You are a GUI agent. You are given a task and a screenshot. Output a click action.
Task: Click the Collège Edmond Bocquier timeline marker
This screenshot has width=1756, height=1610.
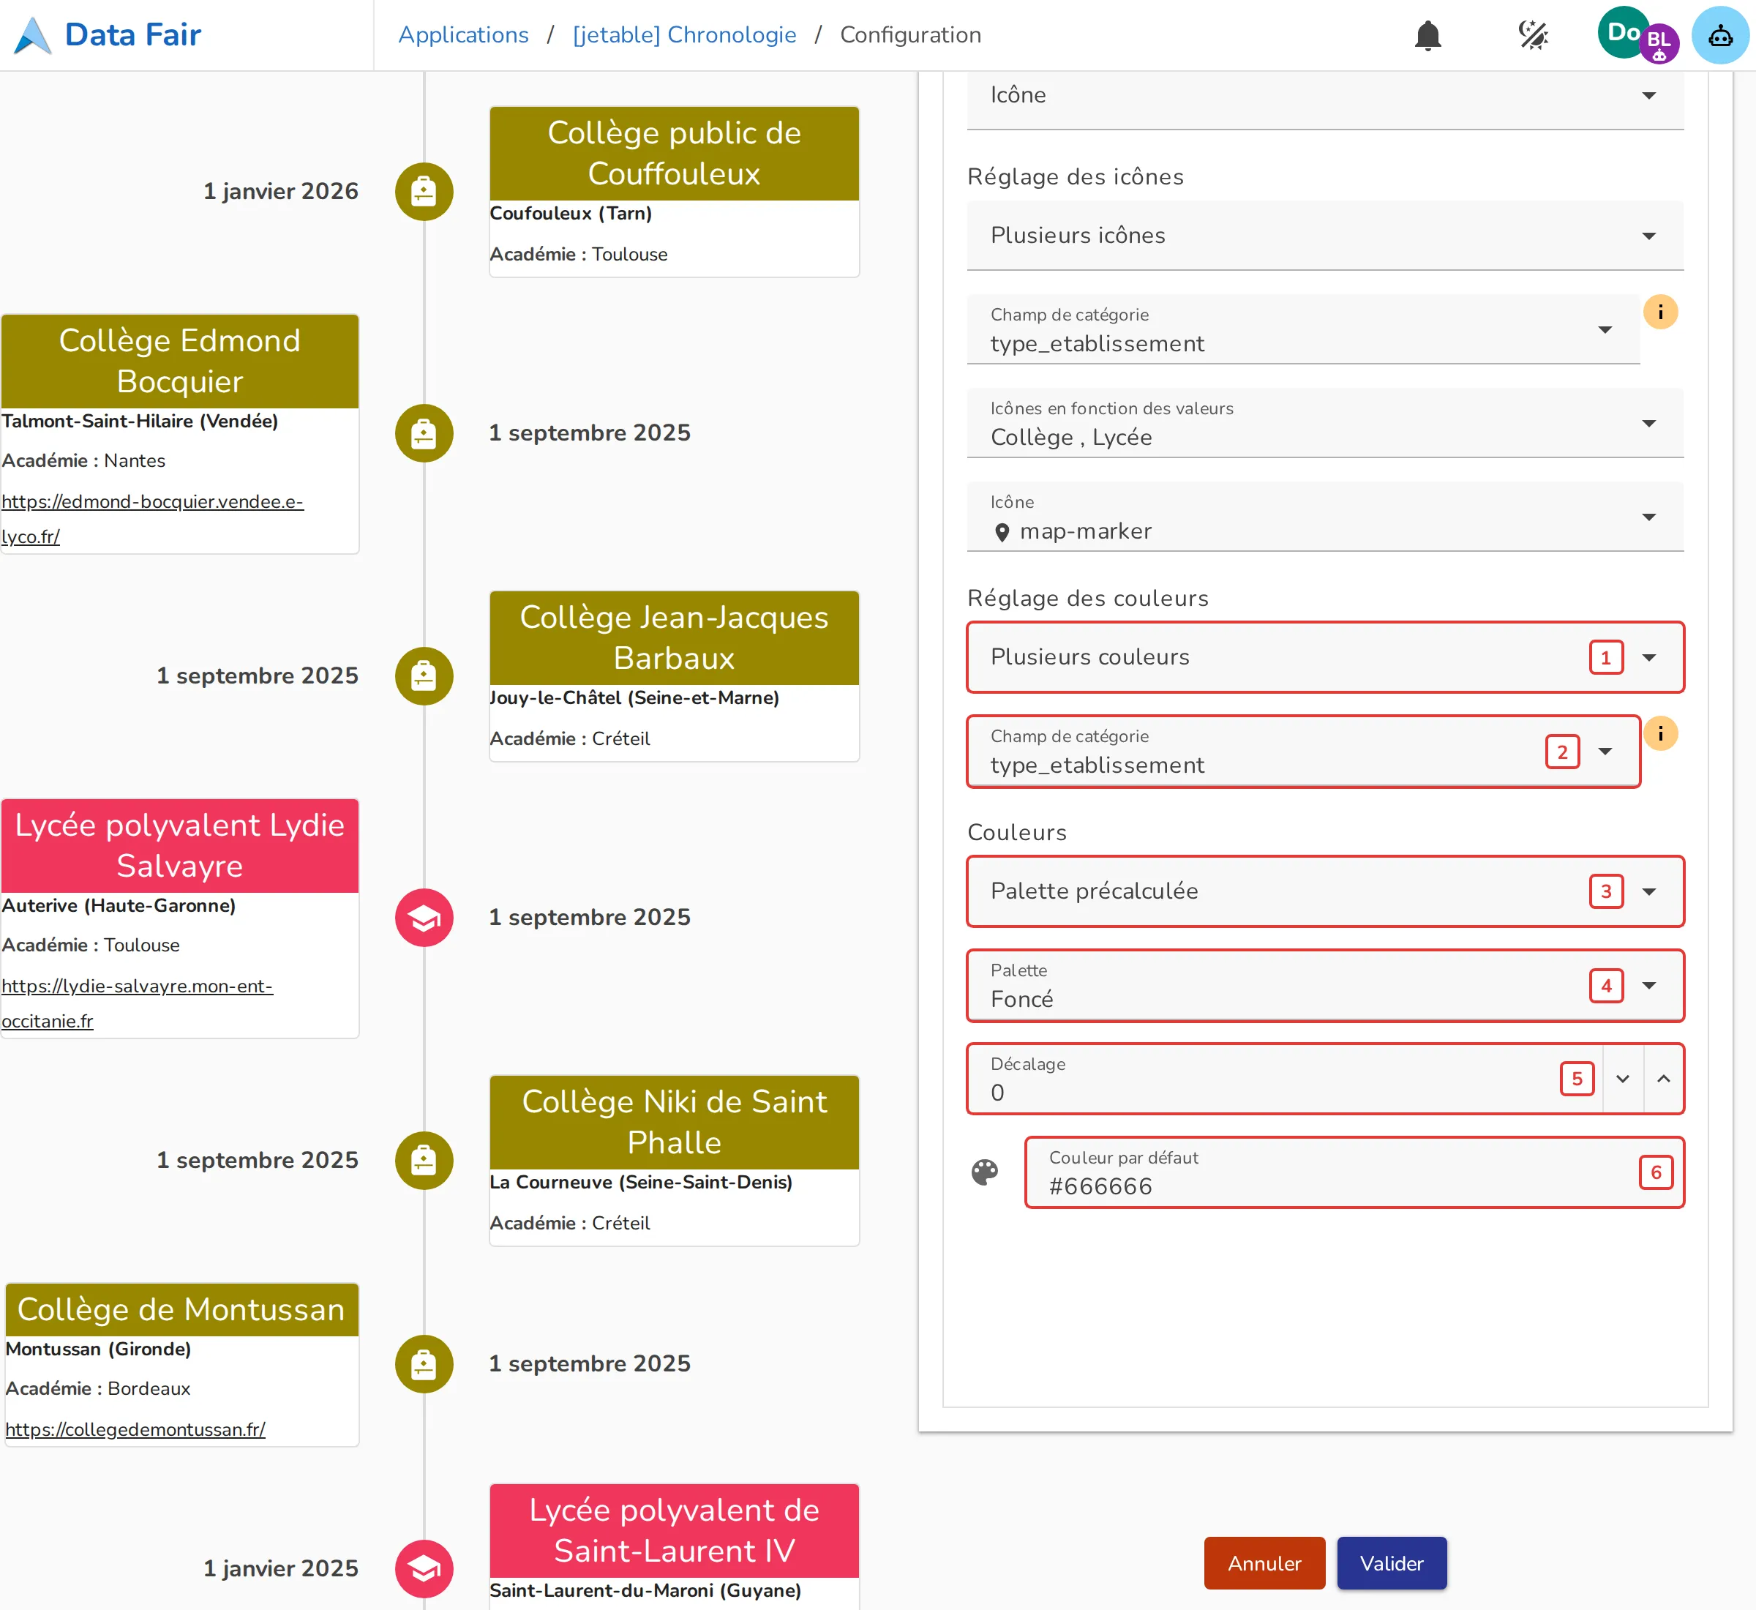point(424,433)
